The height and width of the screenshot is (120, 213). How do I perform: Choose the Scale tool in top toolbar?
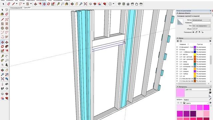coord(53,4)
